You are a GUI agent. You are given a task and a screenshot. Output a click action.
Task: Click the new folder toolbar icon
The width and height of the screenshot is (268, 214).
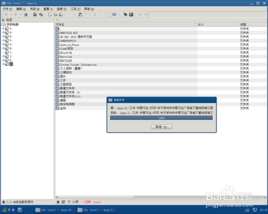[55, 14]
